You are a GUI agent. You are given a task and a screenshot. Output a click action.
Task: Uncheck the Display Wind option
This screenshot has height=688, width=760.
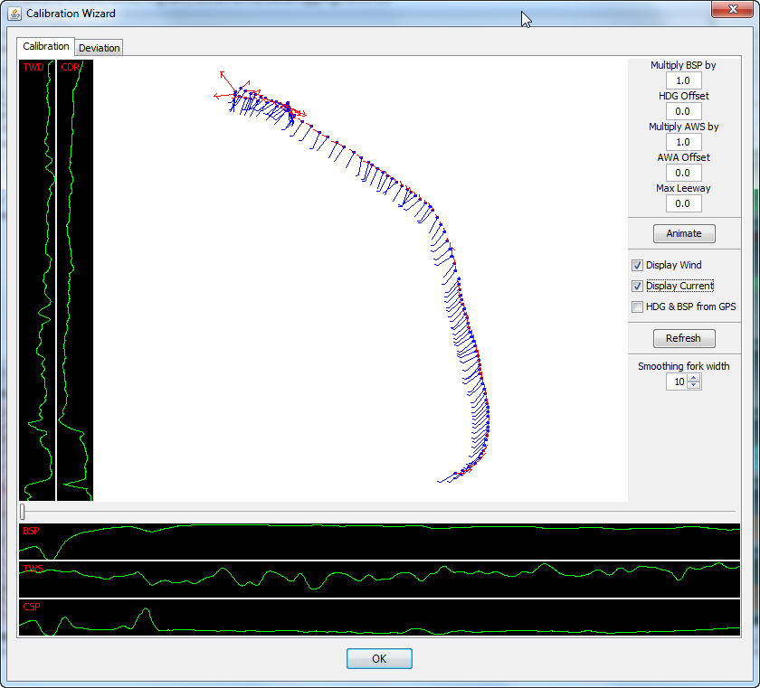[637, 265]
